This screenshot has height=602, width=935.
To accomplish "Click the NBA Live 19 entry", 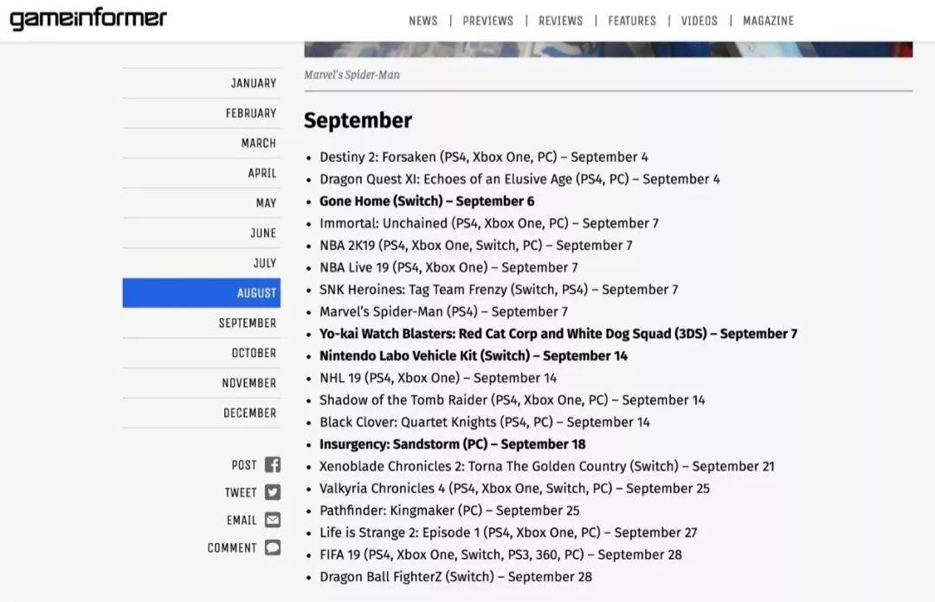I will 448,267.
